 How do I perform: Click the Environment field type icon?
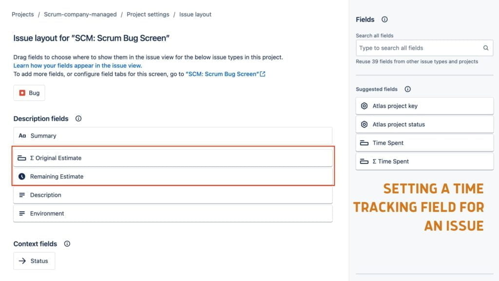point(22,213)
